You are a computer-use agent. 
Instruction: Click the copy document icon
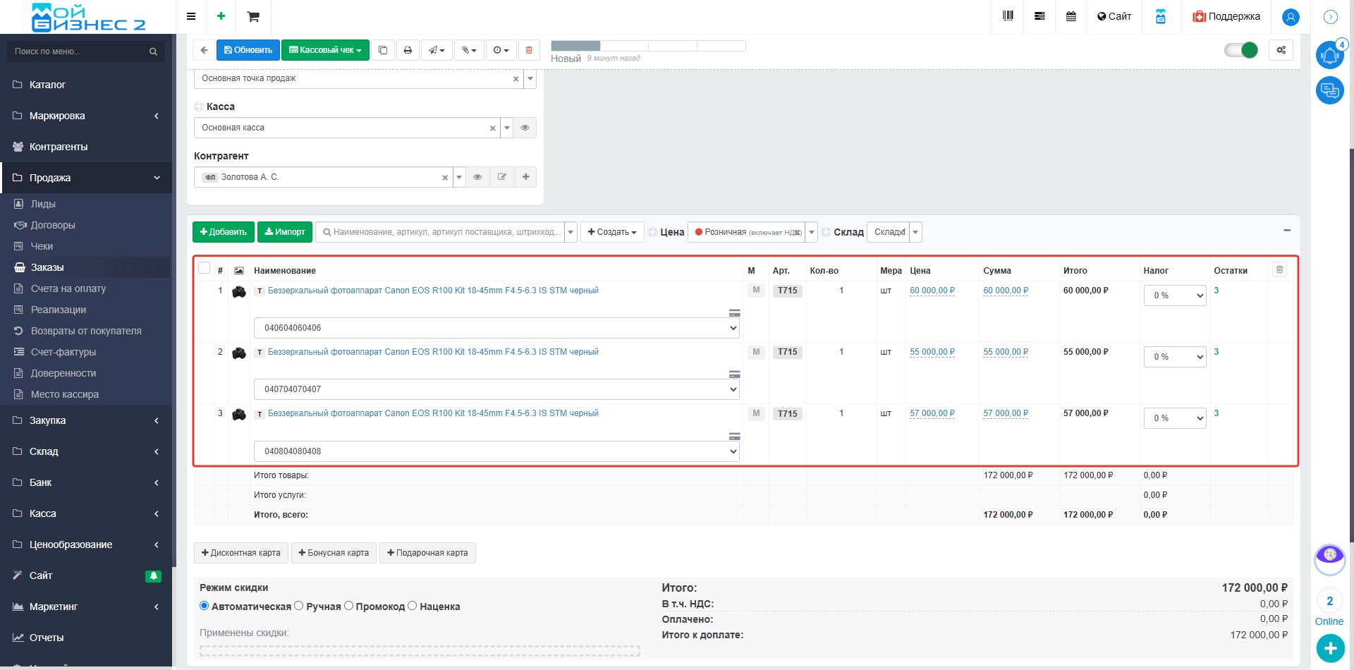coord(383,50)
